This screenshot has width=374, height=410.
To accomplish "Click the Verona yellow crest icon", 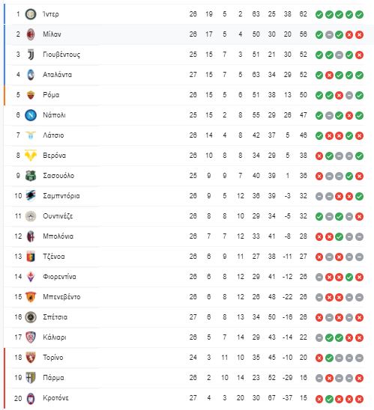I will 31,156.
